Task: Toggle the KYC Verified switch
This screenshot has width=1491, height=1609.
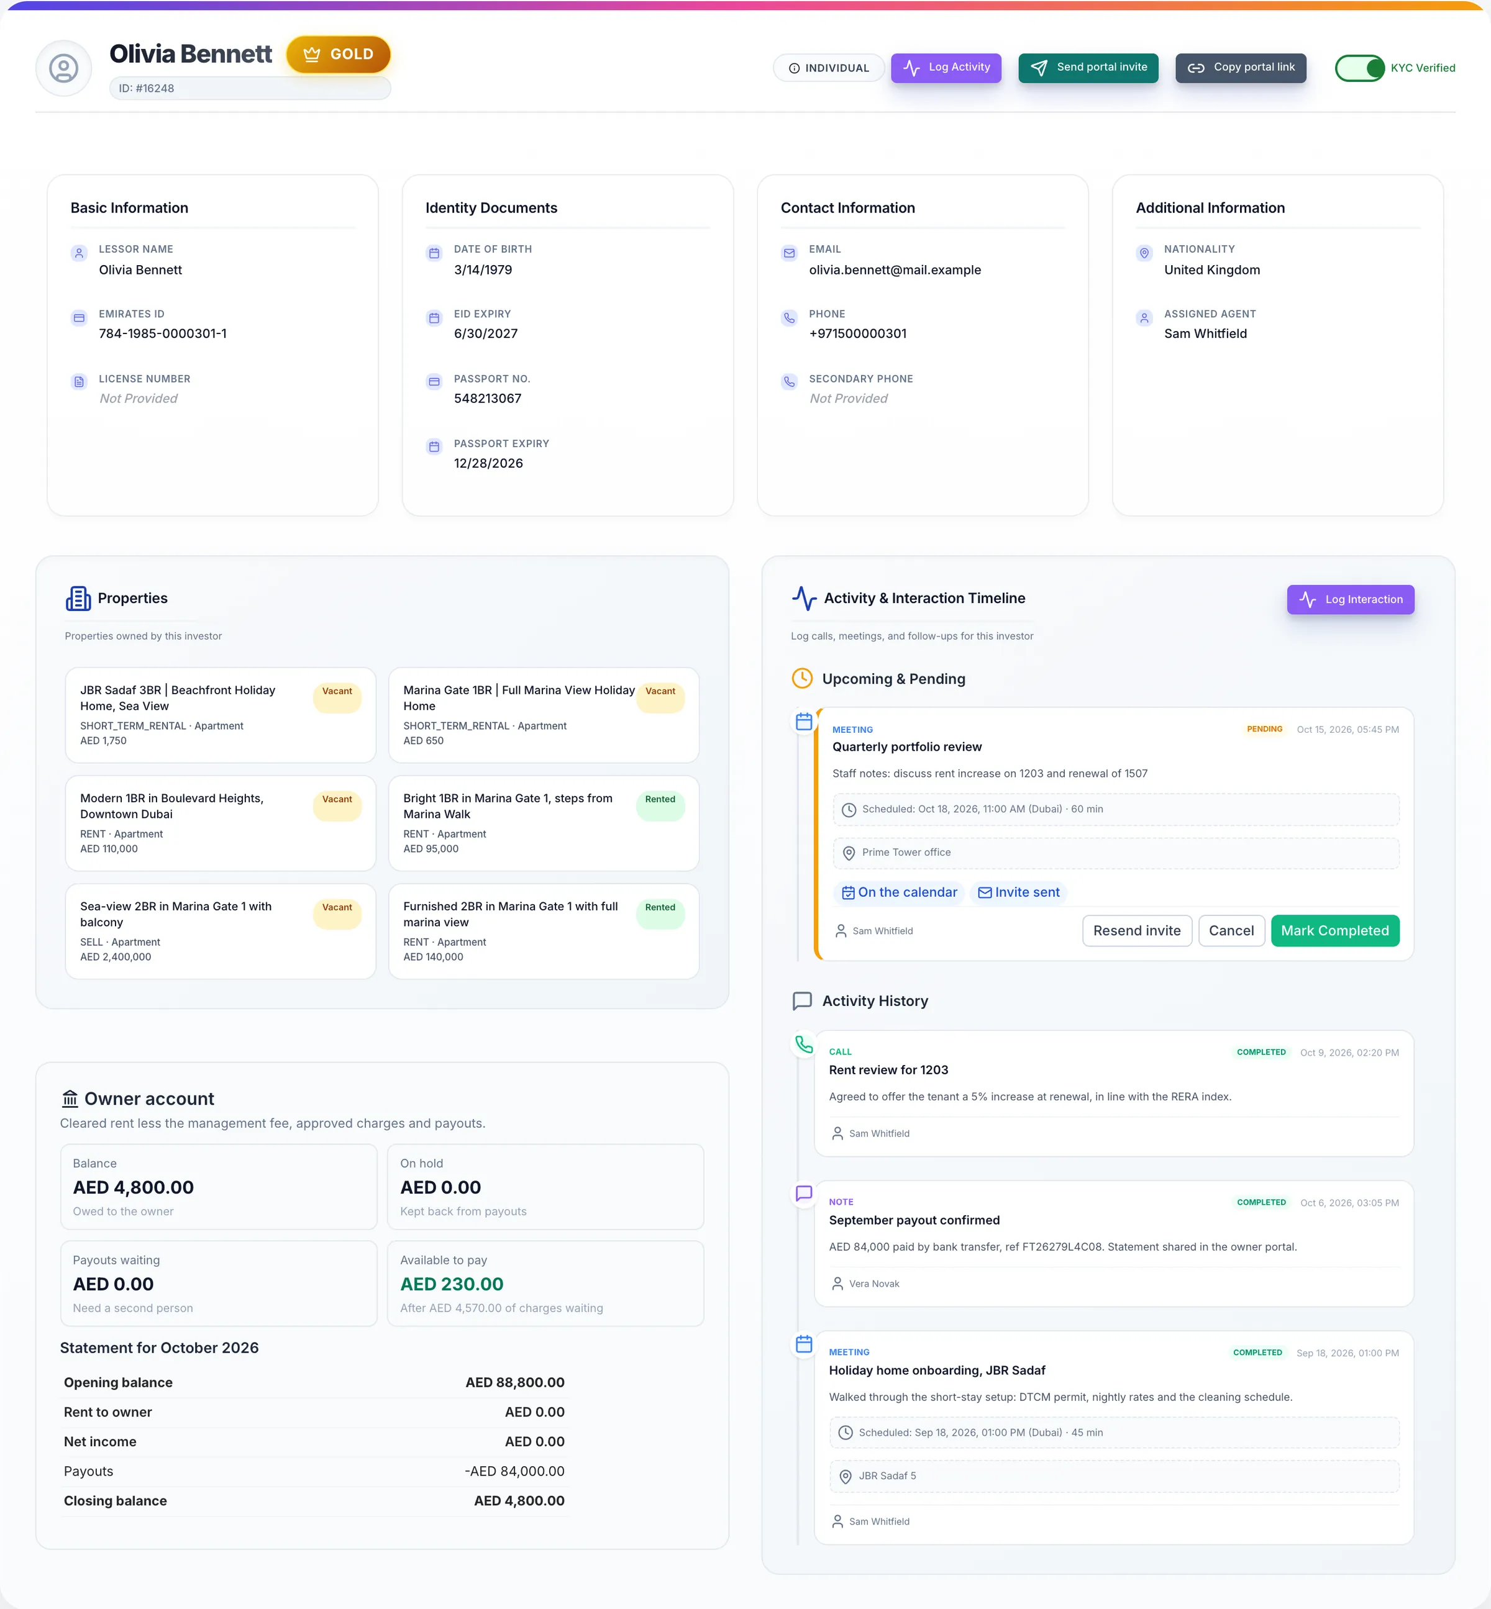Action: [x=1359, y=68]
